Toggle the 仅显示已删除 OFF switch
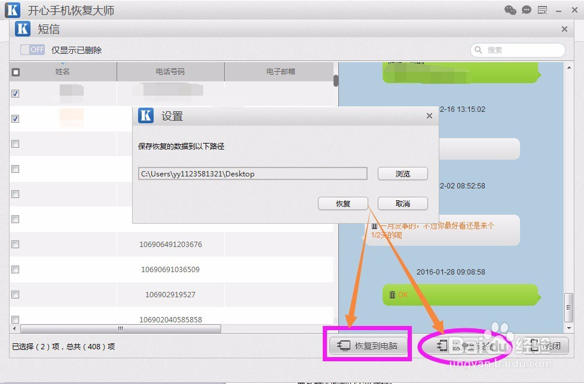584x384 pixels. [31, 50]
